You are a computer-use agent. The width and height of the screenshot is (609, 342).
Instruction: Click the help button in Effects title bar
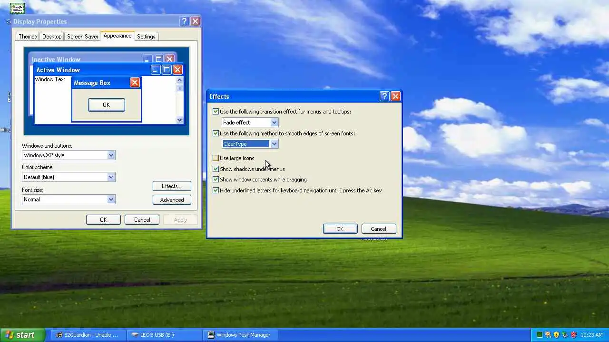tap(384, 96)
